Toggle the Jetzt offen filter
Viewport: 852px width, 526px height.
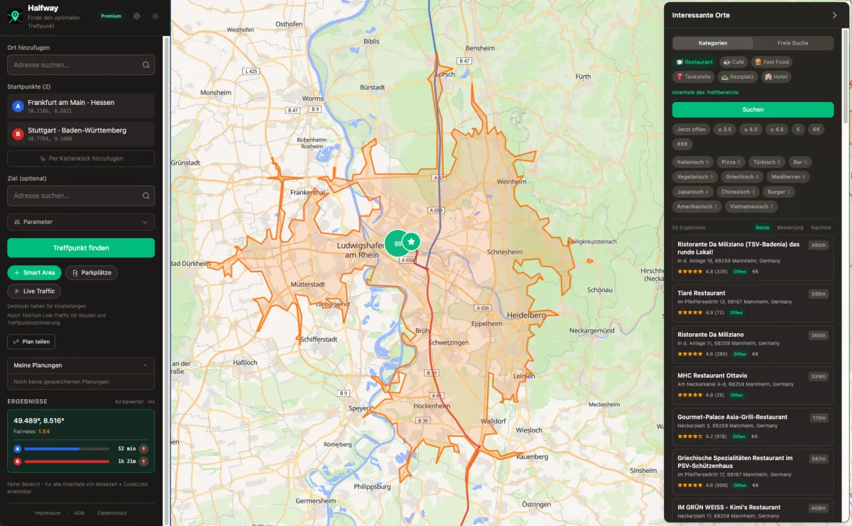pos(690,129)
